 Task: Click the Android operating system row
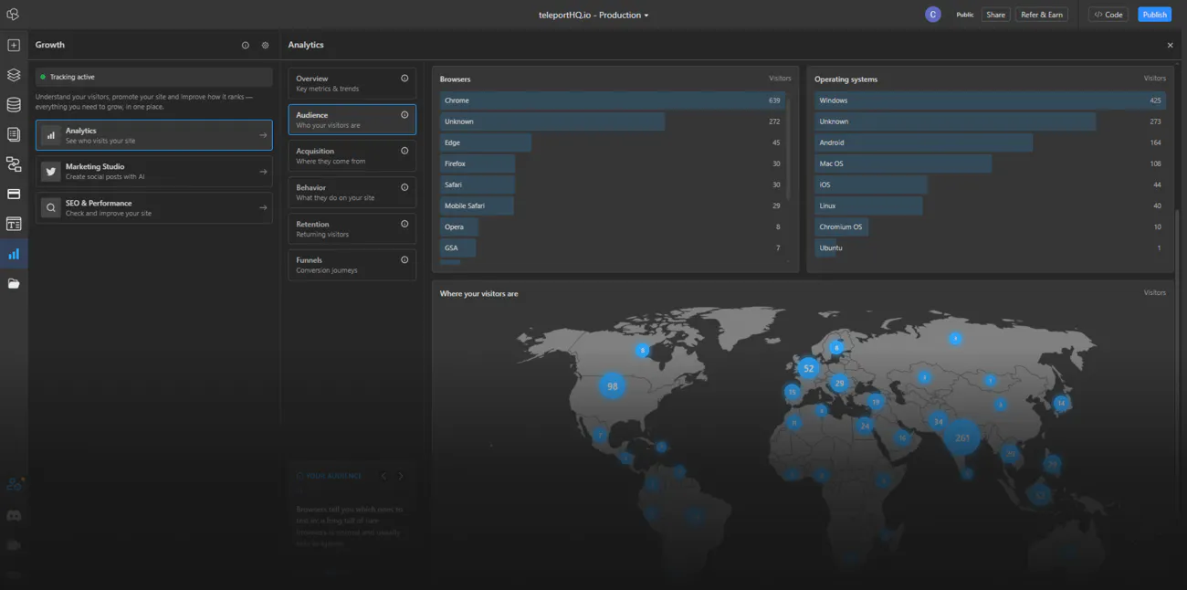click(x=991, y=142)
